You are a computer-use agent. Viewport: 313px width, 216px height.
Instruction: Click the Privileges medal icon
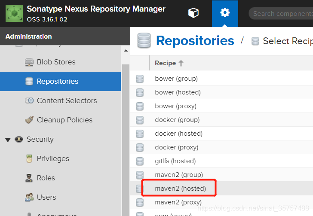click(x=29, y=159)
